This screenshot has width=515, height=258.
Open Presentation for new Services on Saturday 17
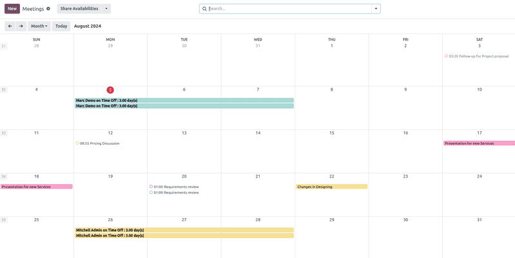[x=478, y=143]
